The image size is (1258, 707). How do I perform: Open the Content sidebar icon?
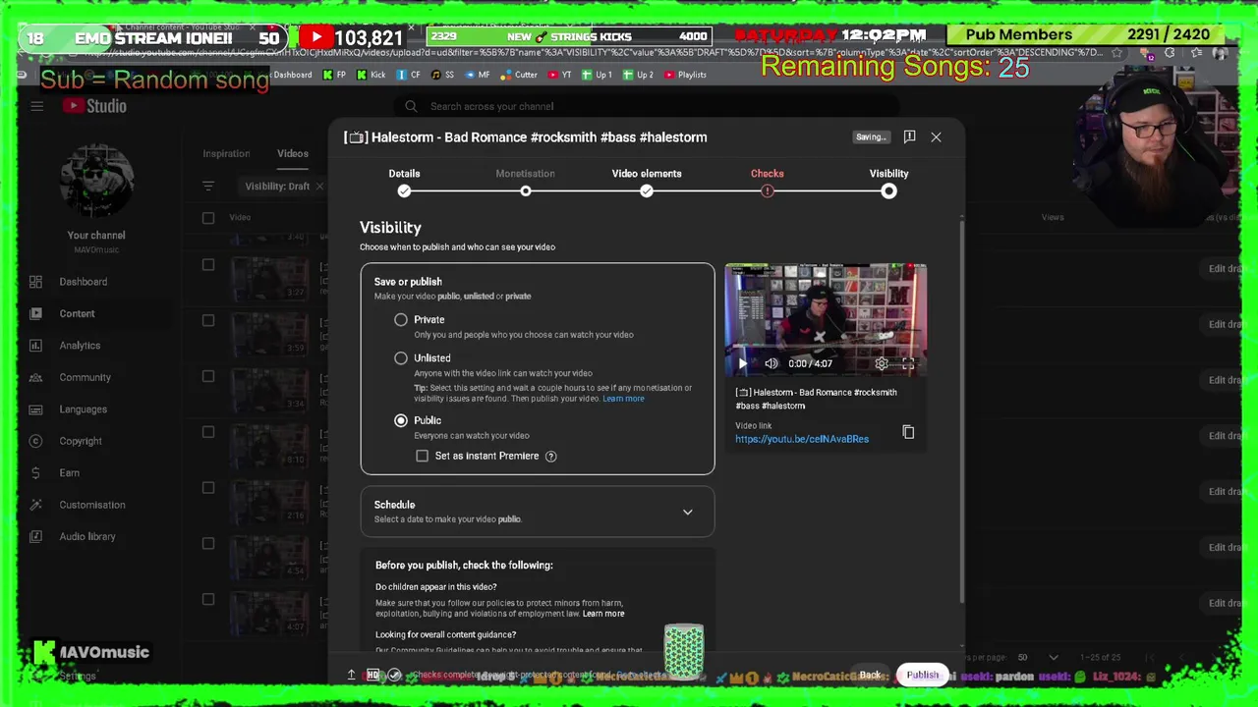coord(35,313)
